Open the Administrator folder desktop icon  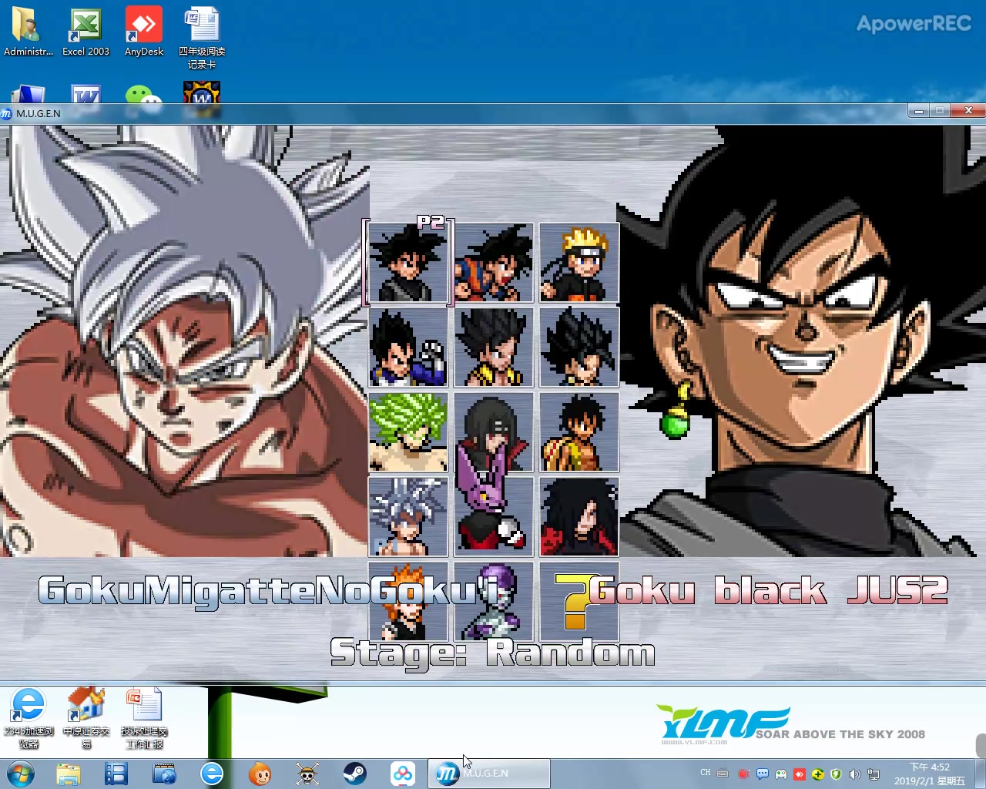29,32
